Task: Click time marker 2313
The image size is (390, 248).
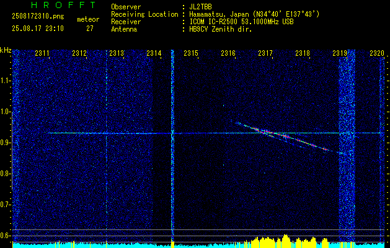Action: (x=117, y=53)
